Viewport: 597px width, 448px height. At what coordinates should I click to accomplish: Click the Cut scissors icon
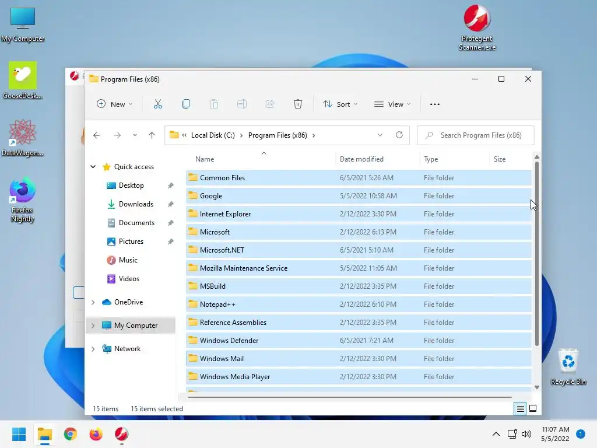click(x=157, y=104)
